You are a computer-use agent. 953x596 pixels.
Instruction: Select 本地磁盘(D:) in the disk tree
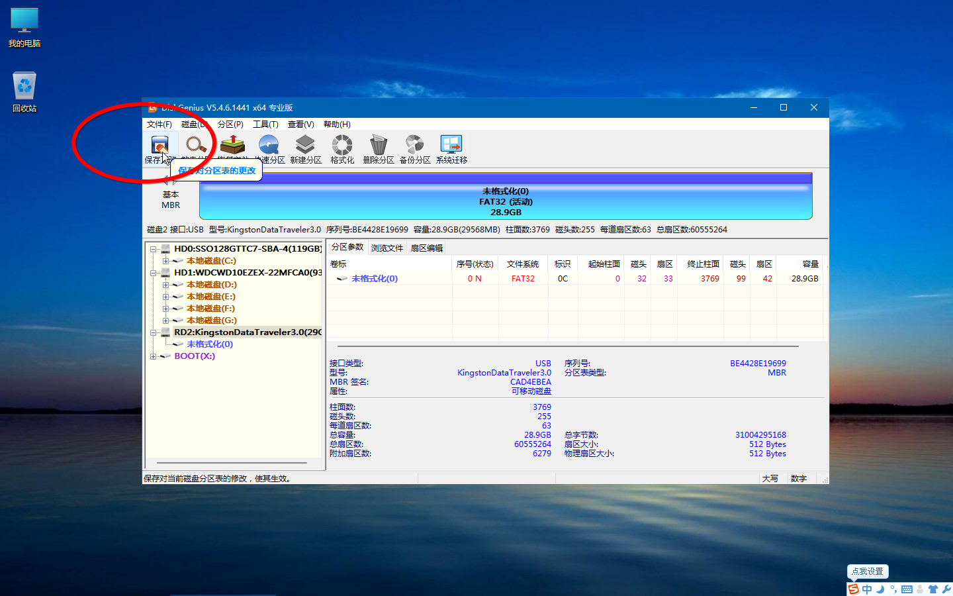[211, 285]
